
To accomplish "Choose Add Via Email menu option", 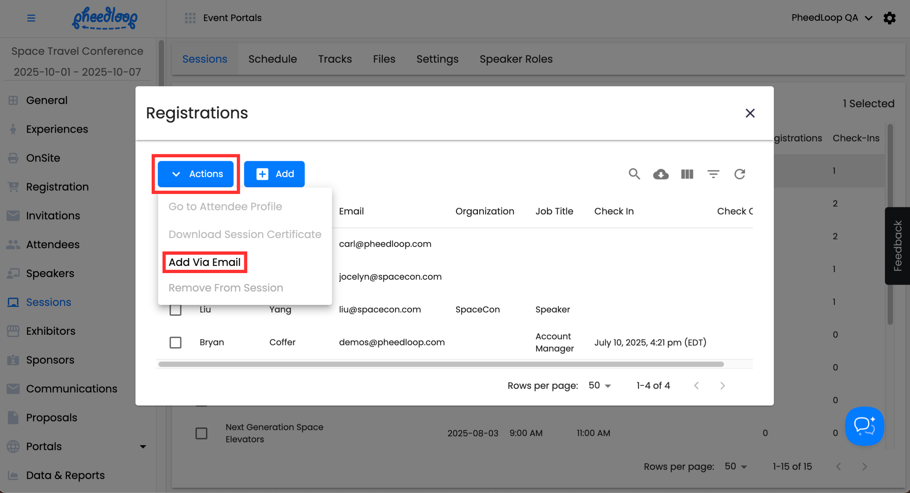I will tap(205, 262).
